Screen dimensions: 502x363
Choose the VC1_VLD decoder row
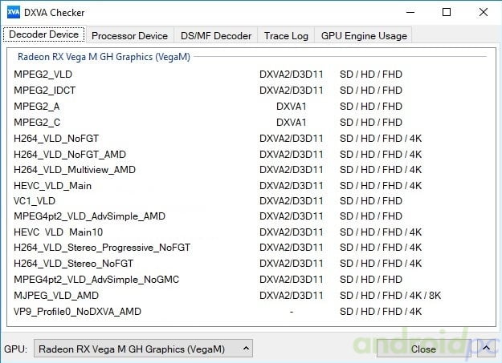35,201
